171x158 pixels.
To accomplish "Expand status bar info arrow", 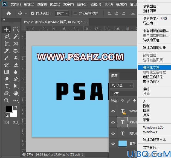I will [83, 154].
